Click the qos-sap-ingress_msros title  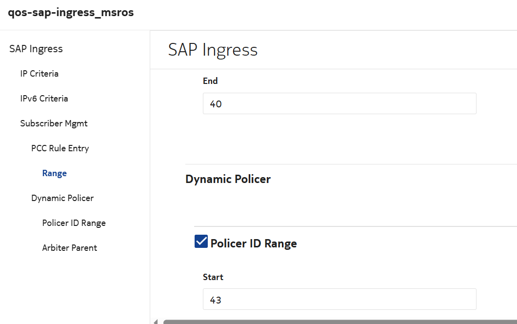pyautogui.click(x=71, y=13)
